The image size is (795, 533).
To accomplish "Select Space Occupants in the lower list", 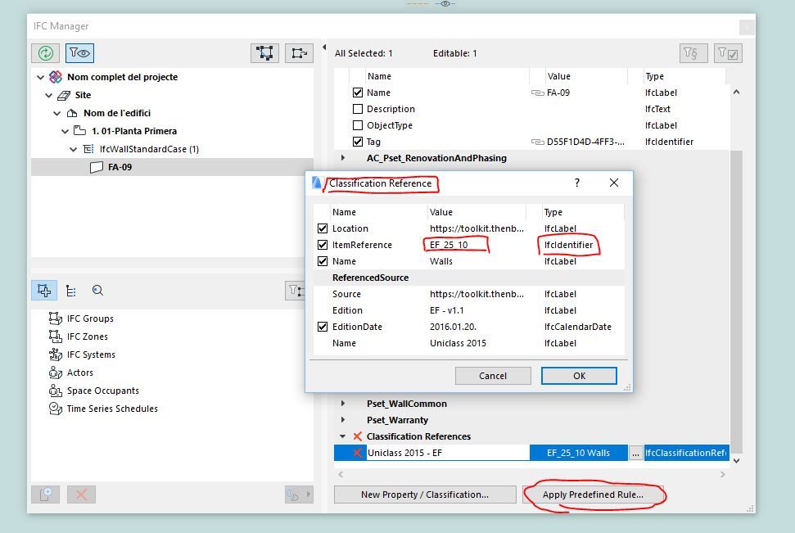I will (103, 391).
